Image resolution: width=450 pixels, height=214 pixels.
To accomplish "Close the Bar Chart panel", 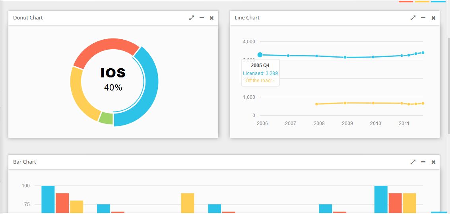I will (433, 162).
